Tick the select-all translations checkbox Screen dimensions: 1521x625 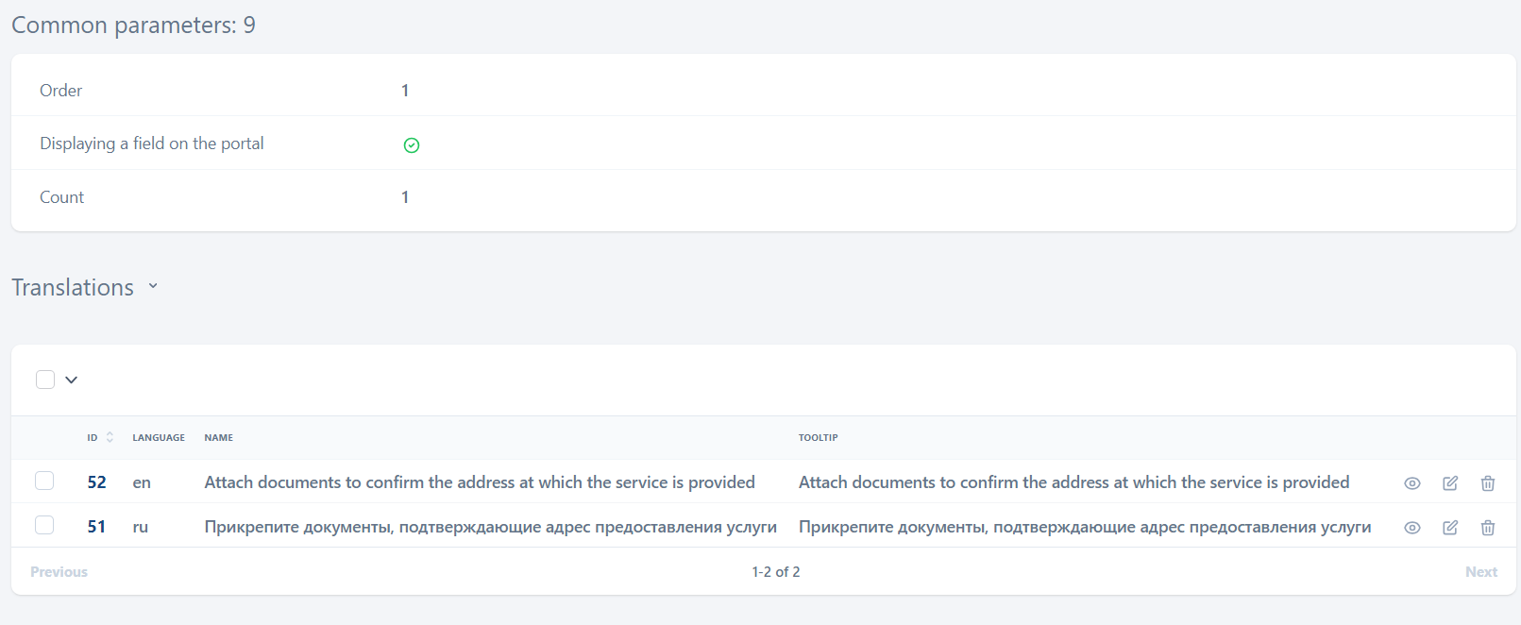pyautogui.click(x=45, y=380)
